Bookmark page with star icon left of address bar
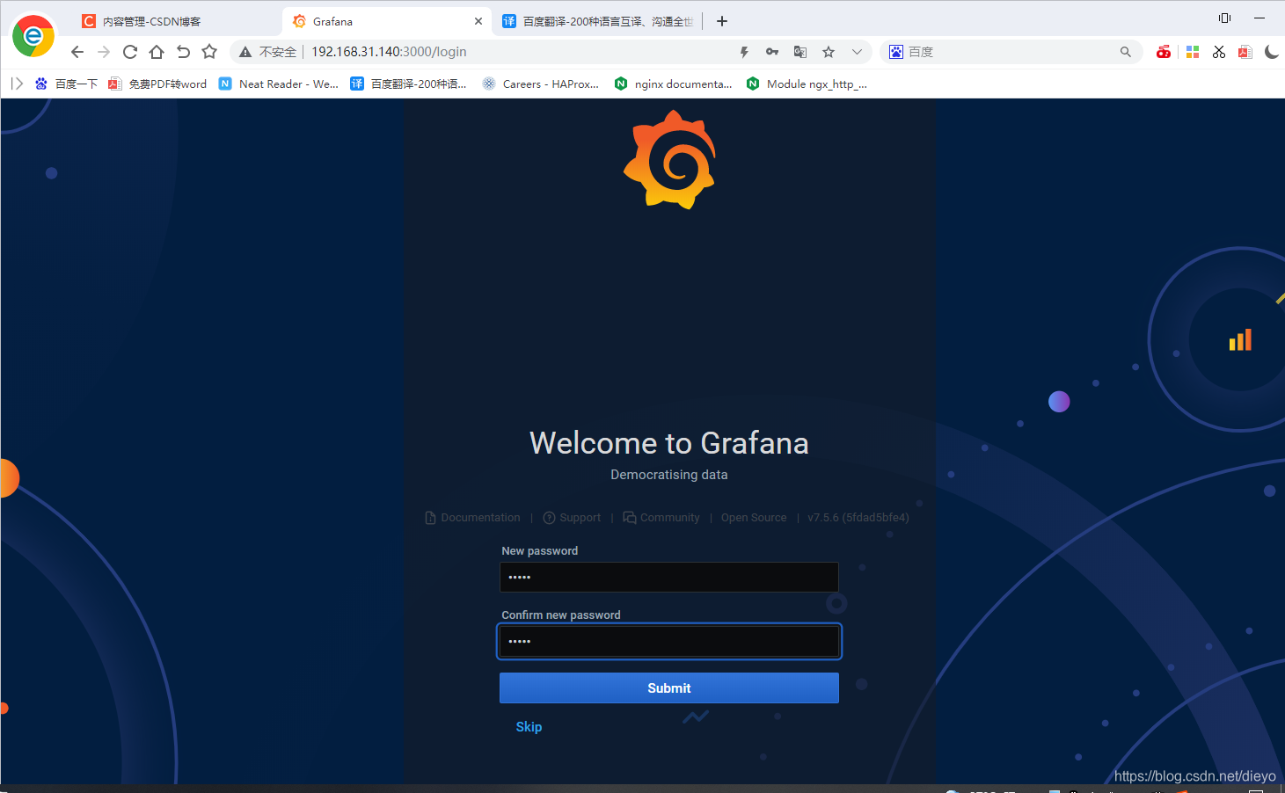 (209, 52)
